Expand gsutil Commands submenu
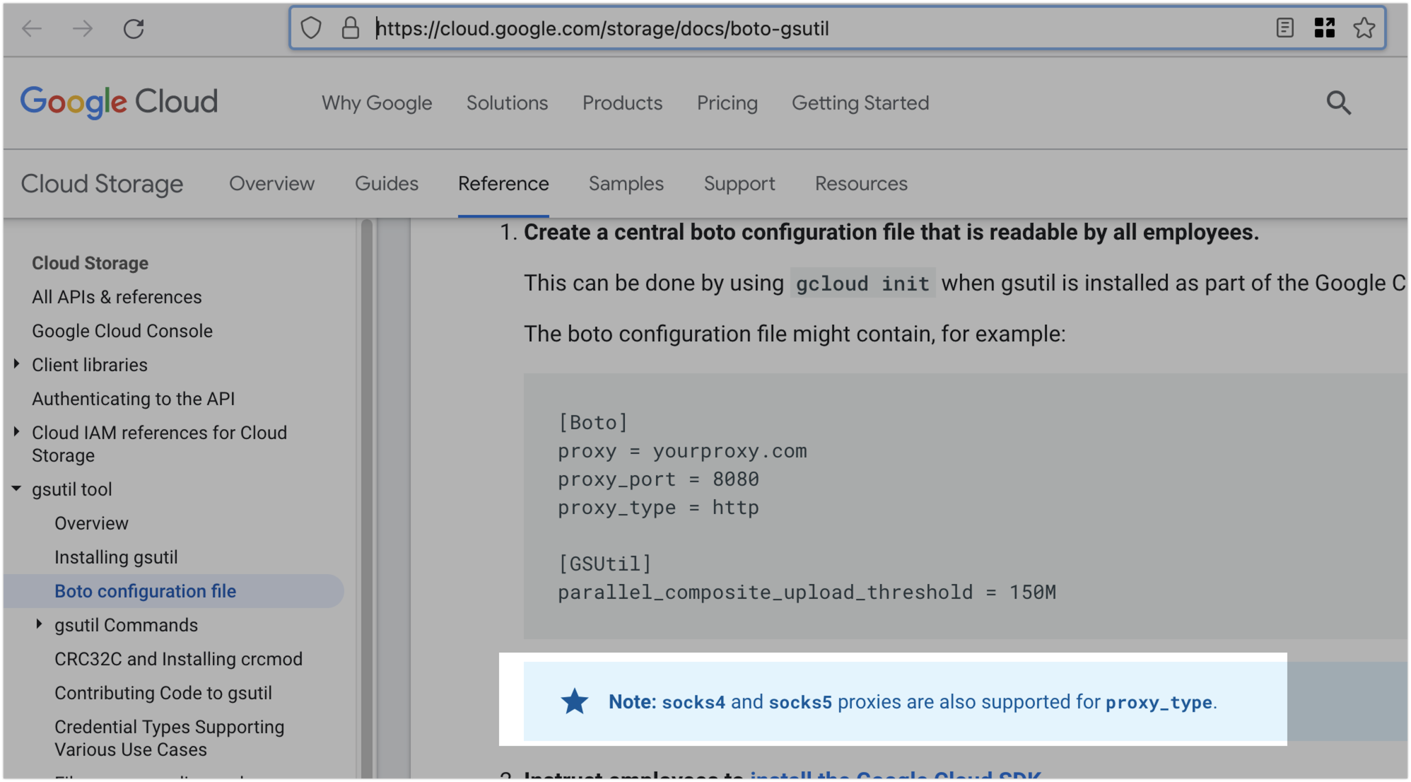This screenshot has width=1411, height=782. click(40, 624)
